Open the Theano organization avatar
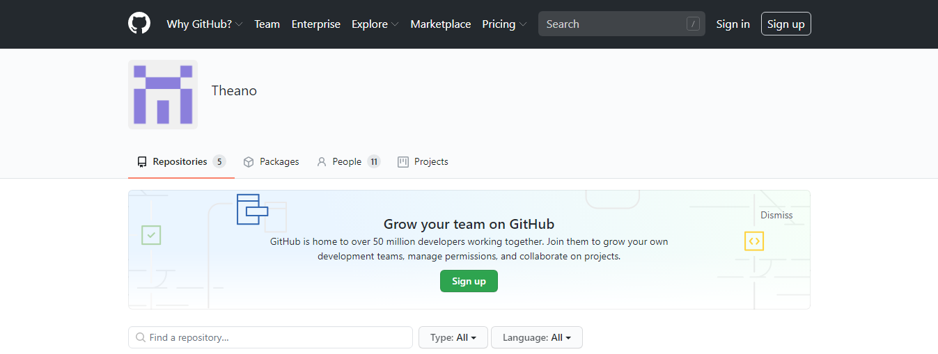Image resolution: width=938 pixels, height=354 pixels. point(163,95)
